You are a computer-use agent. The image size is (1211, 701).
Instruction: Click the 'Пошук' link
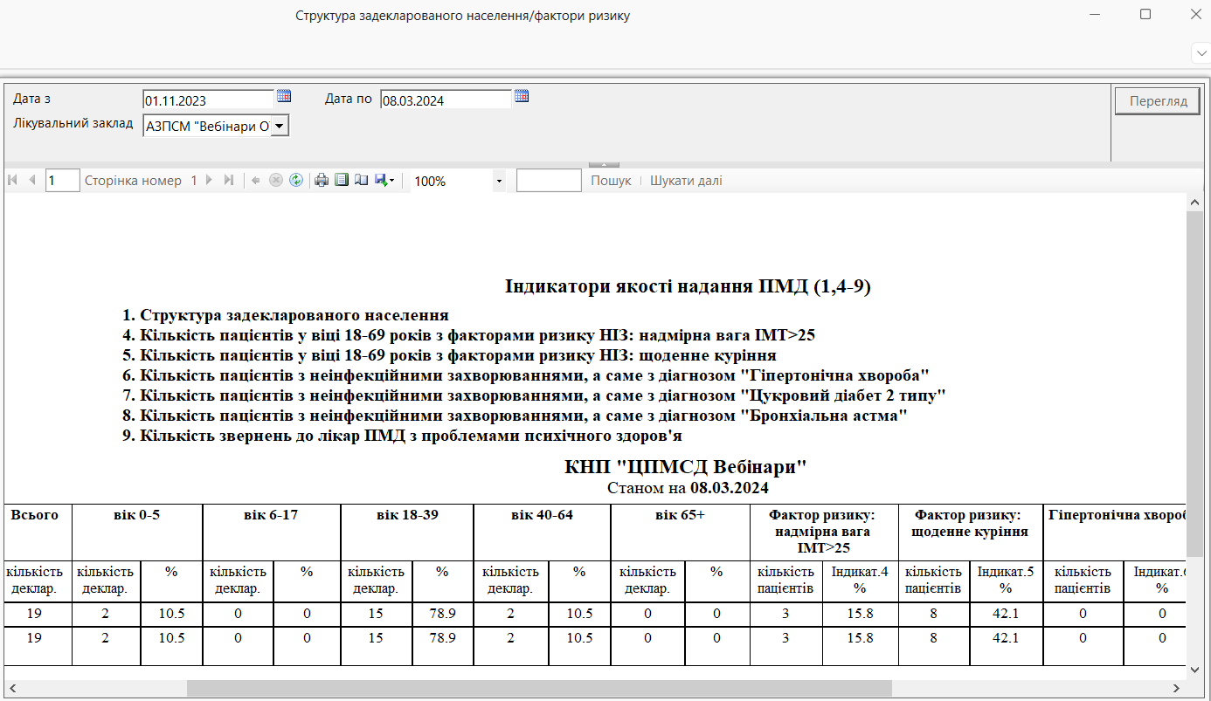611,181
